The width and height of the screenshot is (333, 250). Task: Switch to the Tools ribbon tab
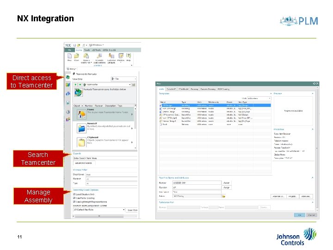87,50
